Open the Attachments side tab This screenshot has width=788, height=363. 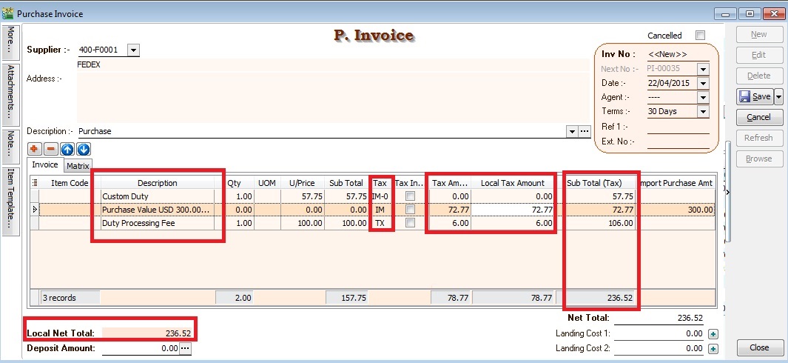tap(10, 95)
